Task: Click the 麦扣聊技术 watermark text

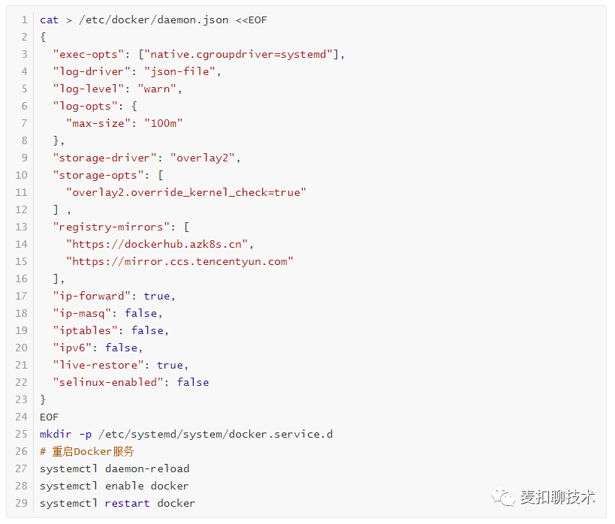Action: click(557, 496)
